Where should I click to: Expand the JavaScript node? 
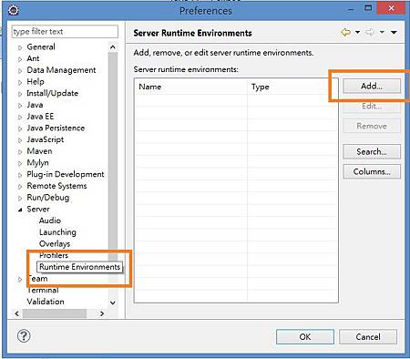20,140
